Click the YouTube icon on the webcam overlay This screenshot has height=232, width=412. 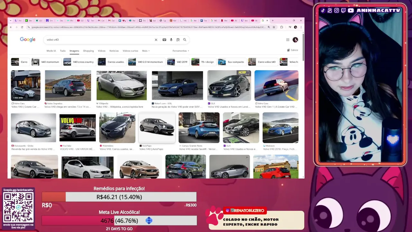click(x=351, y=10)
